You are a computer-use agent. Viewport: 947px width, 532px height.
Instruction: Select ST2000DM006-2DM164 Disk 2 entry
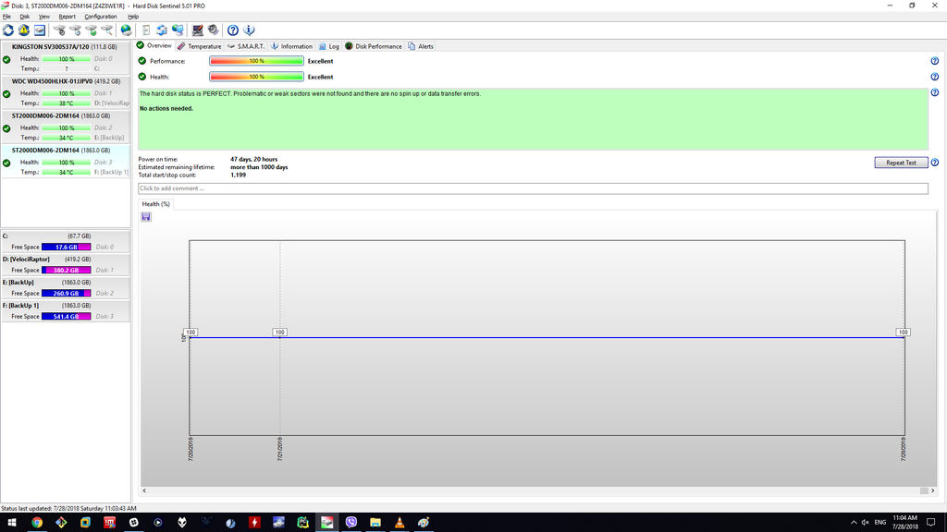point(66,126)
